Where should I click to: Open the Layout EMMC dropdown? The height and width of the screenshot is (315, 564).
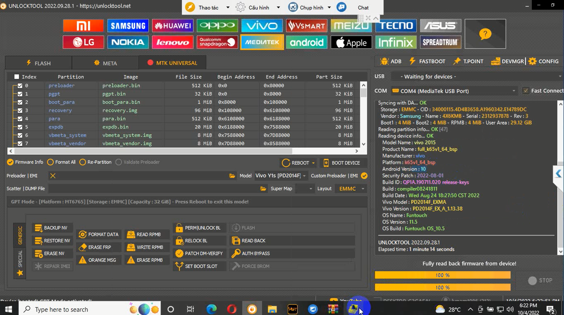click(x=363, y=189)
